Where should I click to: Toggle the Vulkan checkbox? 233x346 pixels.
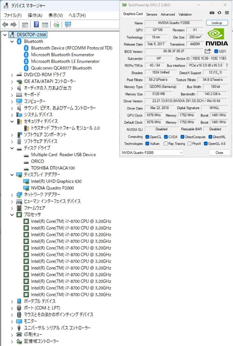(147, 144)
